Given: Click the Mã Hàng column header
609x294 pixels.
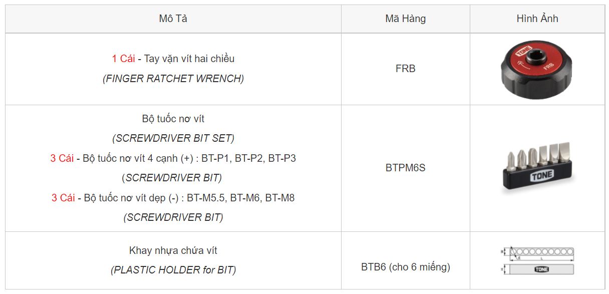Looking at the screenshot, I should [405, 19].
